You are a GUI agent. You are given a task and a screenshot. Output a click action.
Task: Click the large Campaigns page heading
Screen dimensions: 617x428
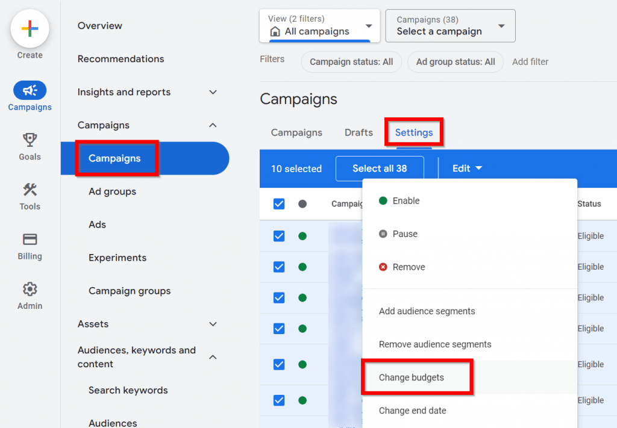(298, 99)
